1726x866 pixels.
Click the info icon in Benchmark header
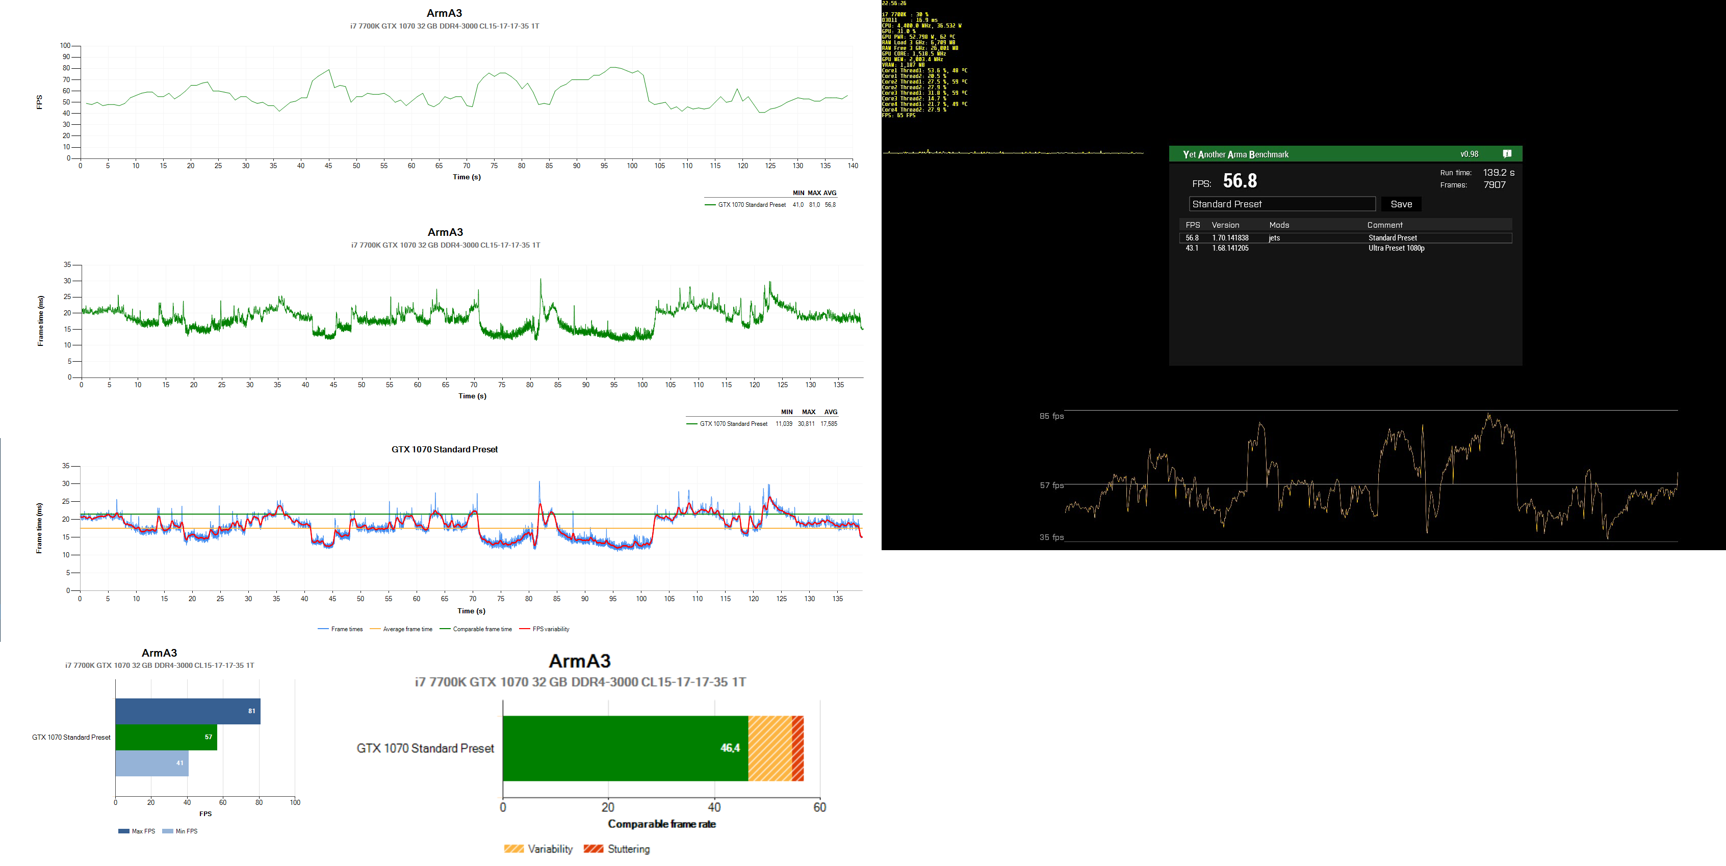(1507, 154)
